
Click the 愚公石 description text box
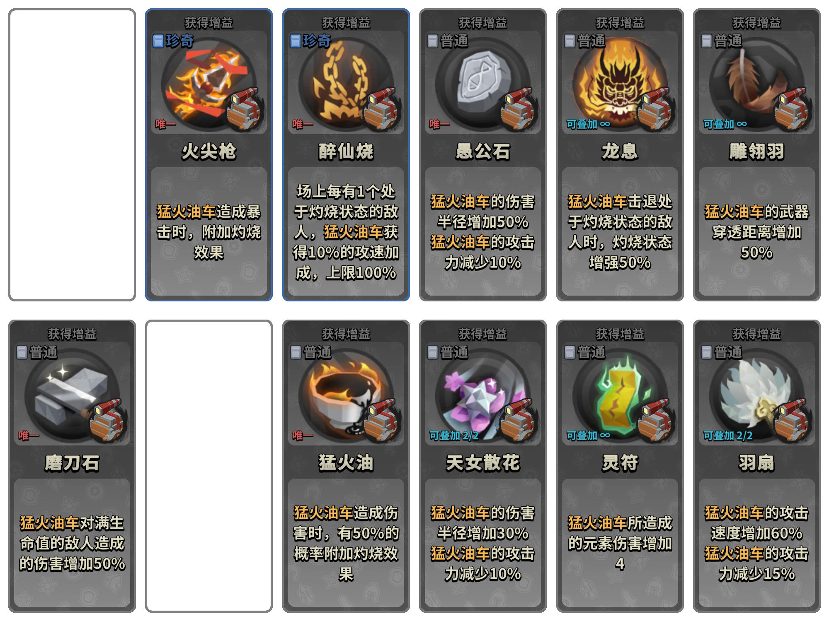tap(482, 231)
